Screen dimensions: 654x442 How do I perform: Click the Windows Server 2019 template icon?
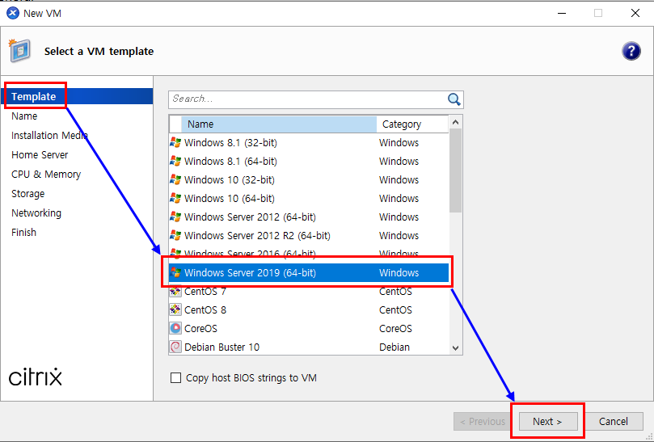[x=175, y=272]
